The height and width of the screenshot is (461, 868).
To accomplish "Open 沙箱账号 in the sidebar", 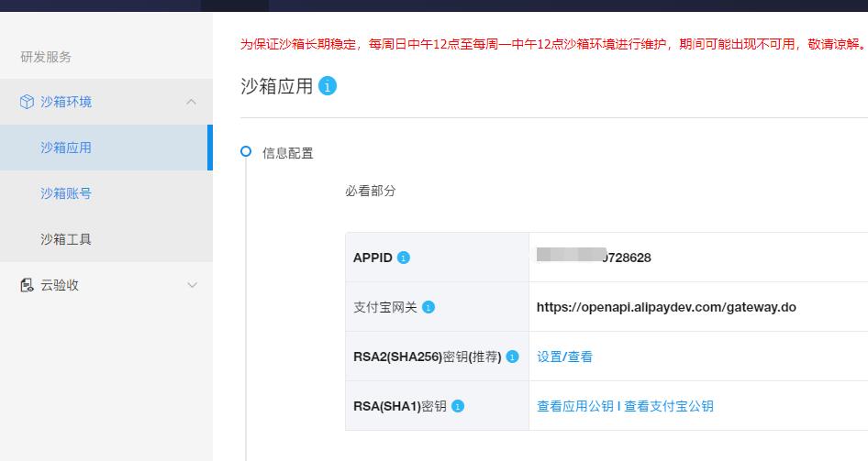I will 106,193.
